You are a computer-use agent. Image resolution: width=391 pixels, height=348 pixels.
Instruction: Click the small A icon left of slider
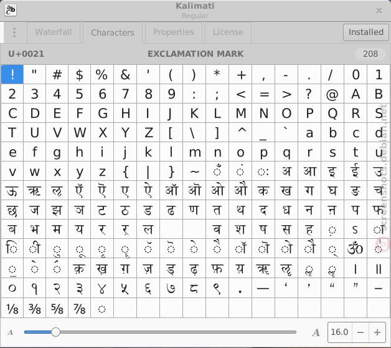[x=10, y=332]
